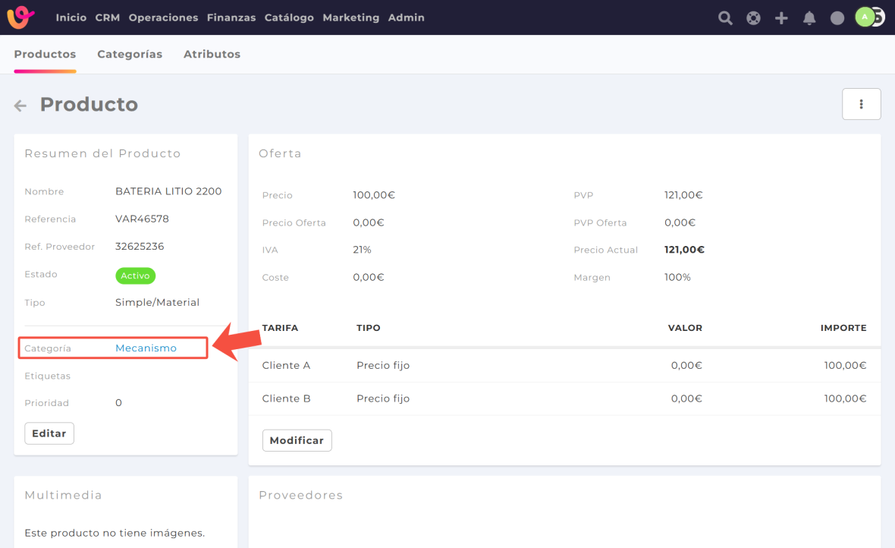The height and width of the screenshot is (548, 895).
Task: Open the search magnifier icon
Action: click(x=725, y=18)
